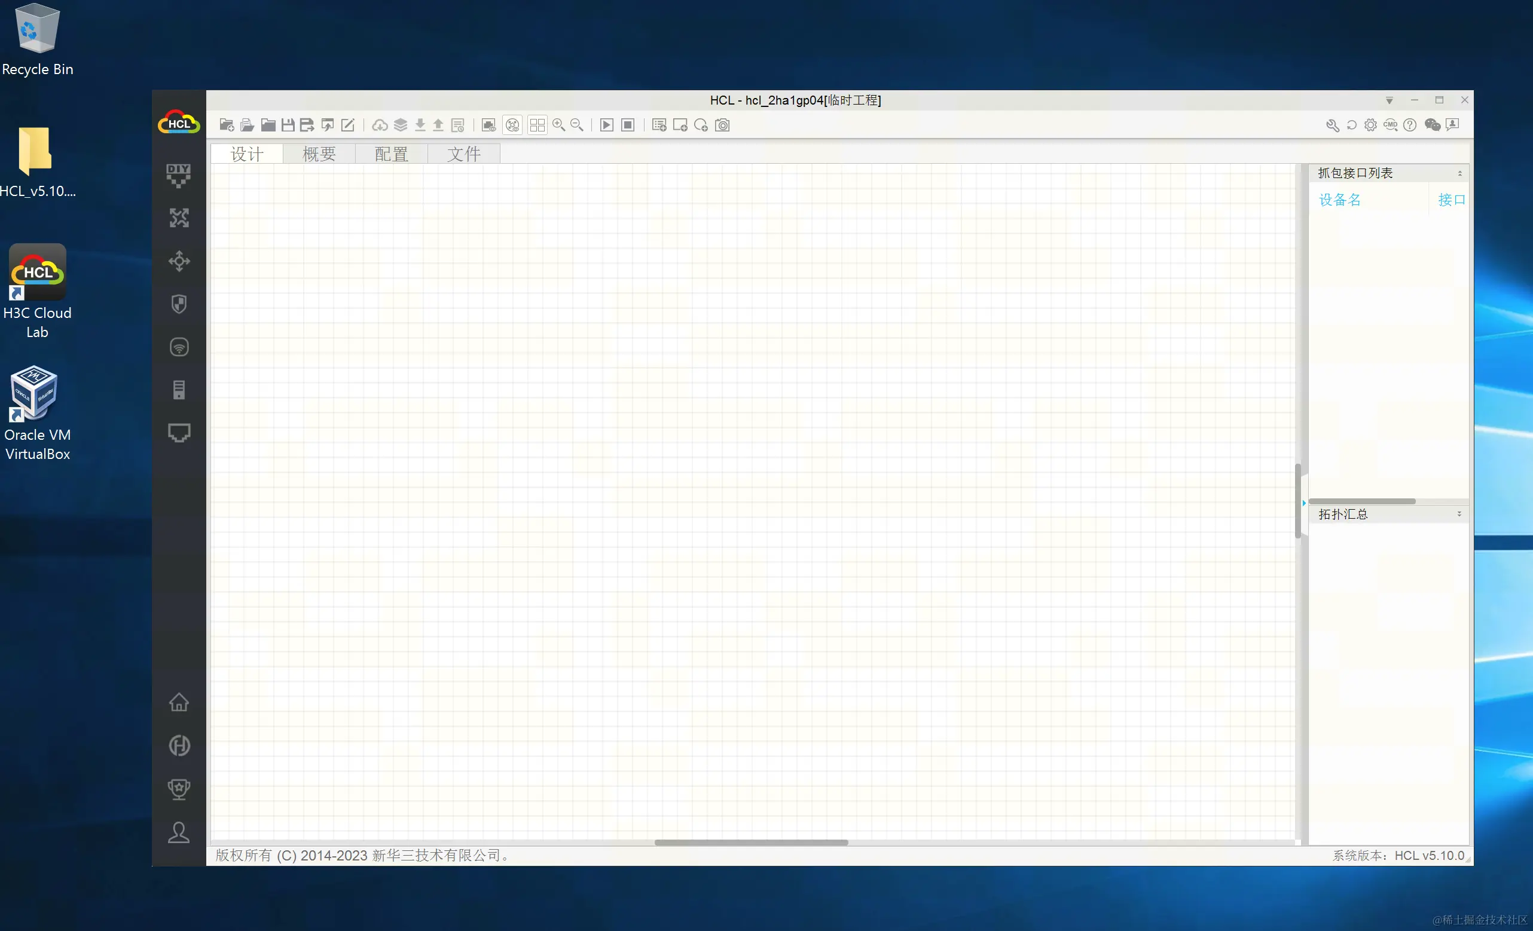Click the canvas horizontal scrollbar thumb

click(x=751, y=842)
